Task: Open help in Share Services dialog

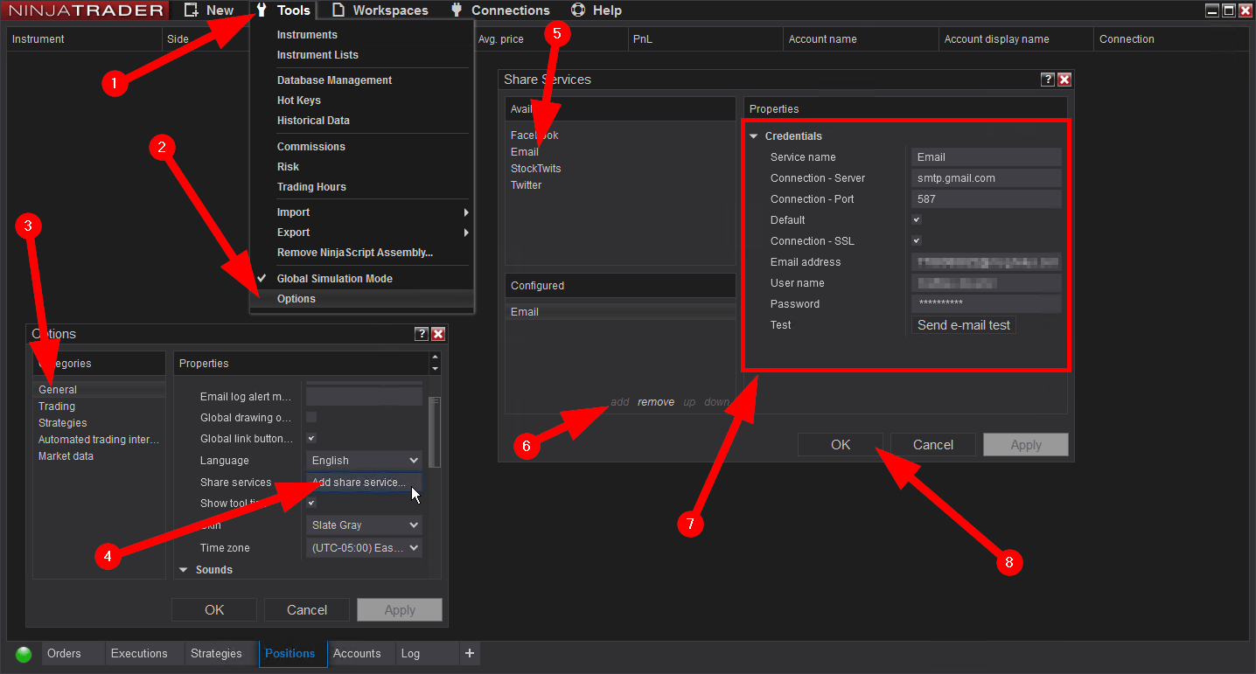Action: (x=1048, y=80)
